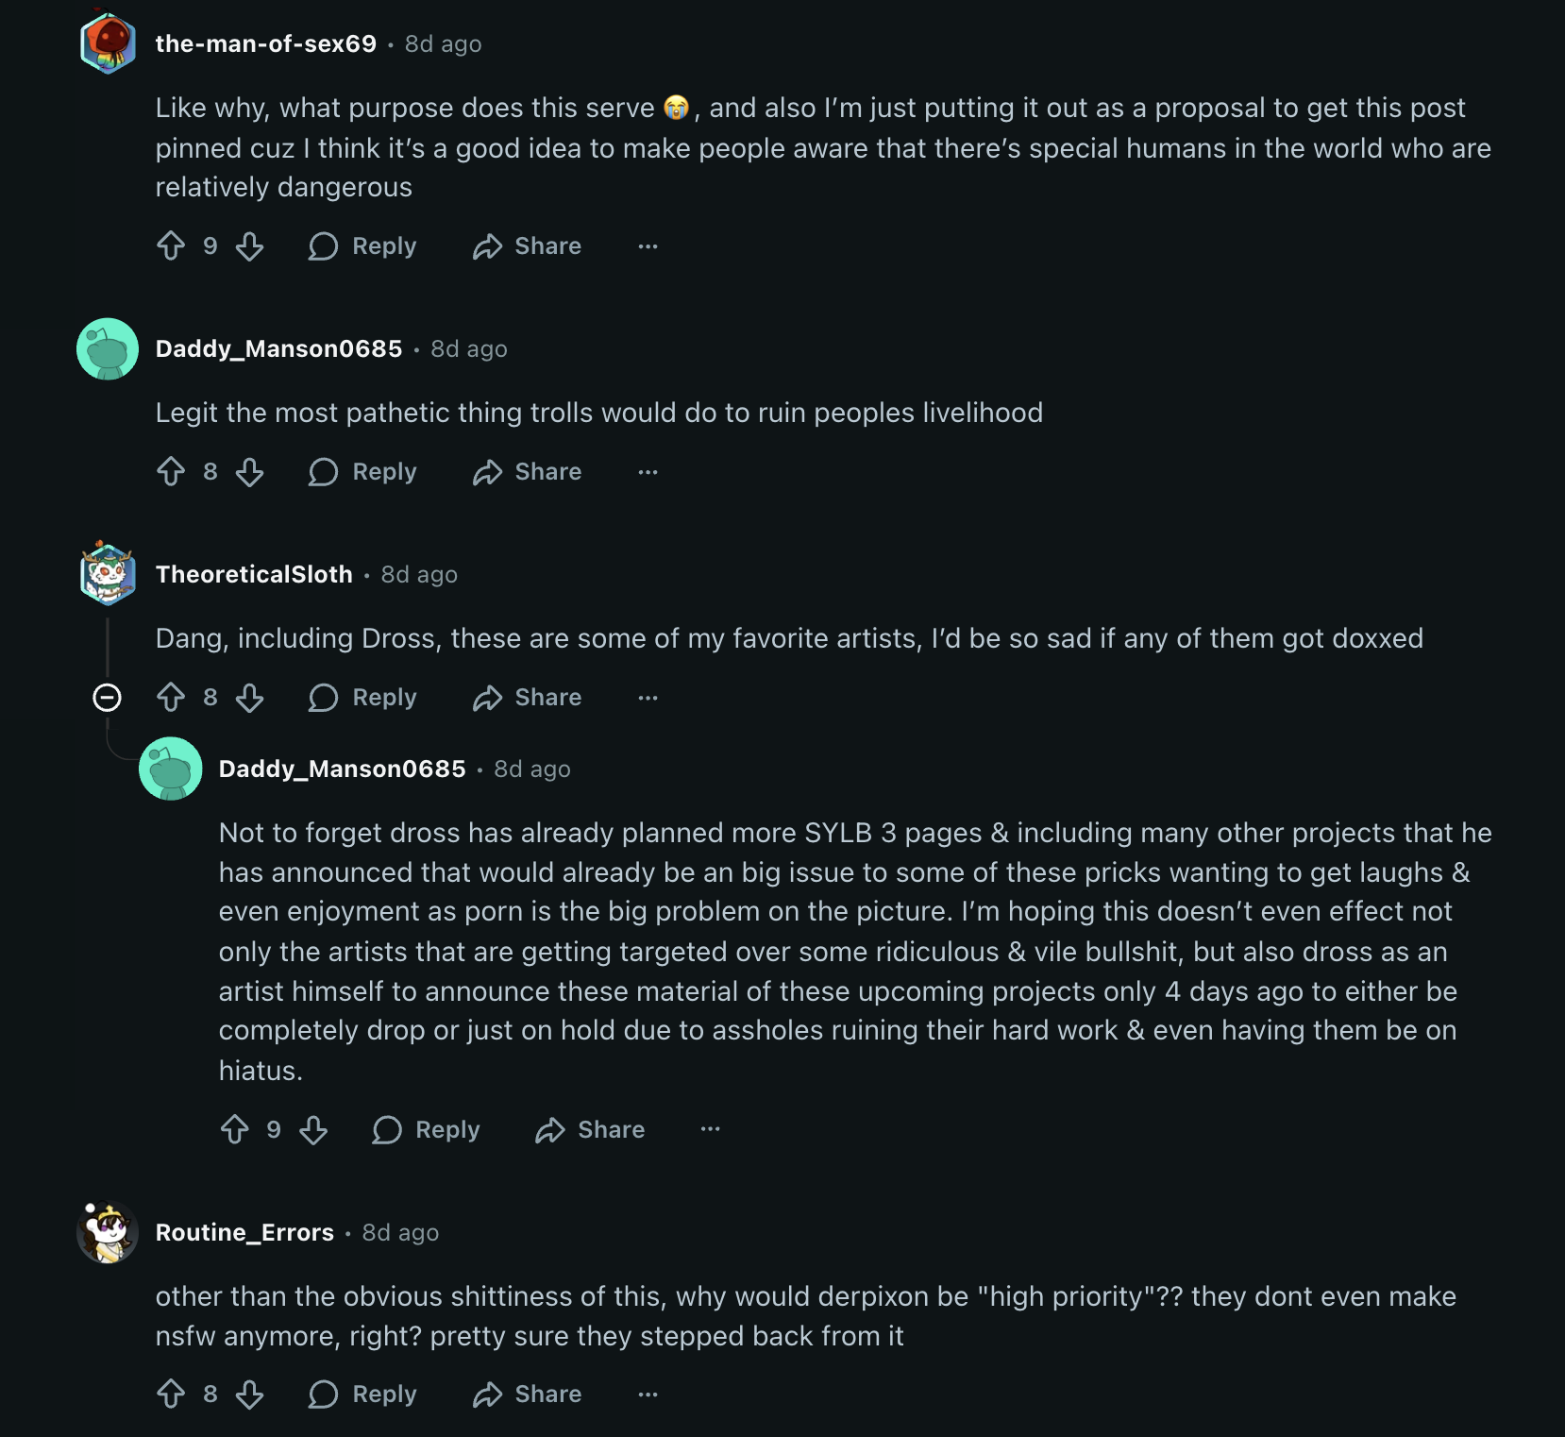This screenshot has height=1437, width=1565.
Task: Upvote the-man-of-sex69's comment
Action: 171,246
